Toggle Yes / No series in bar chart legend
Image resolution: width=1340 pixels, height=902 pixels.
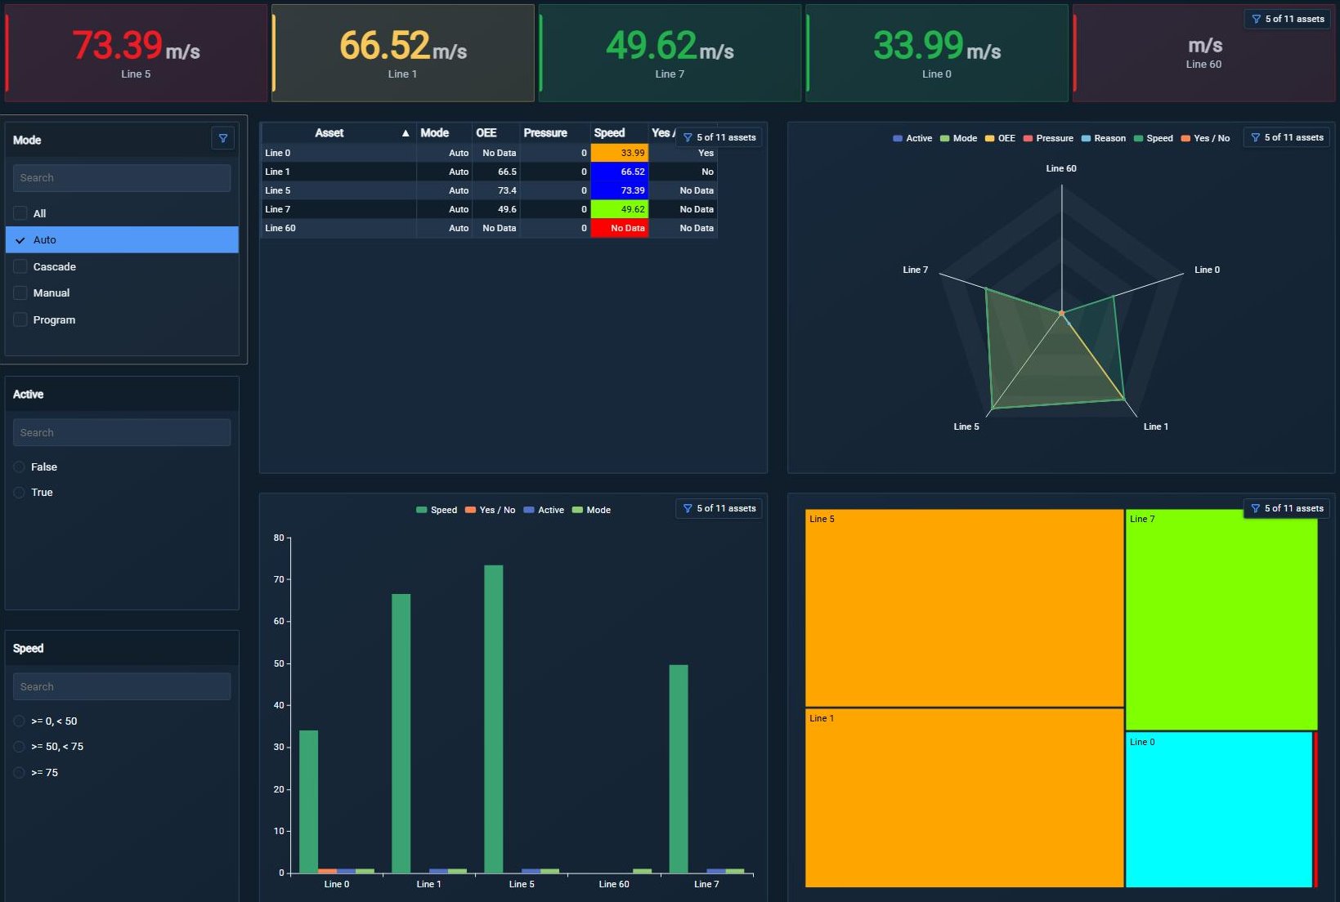tap(490, 510)
